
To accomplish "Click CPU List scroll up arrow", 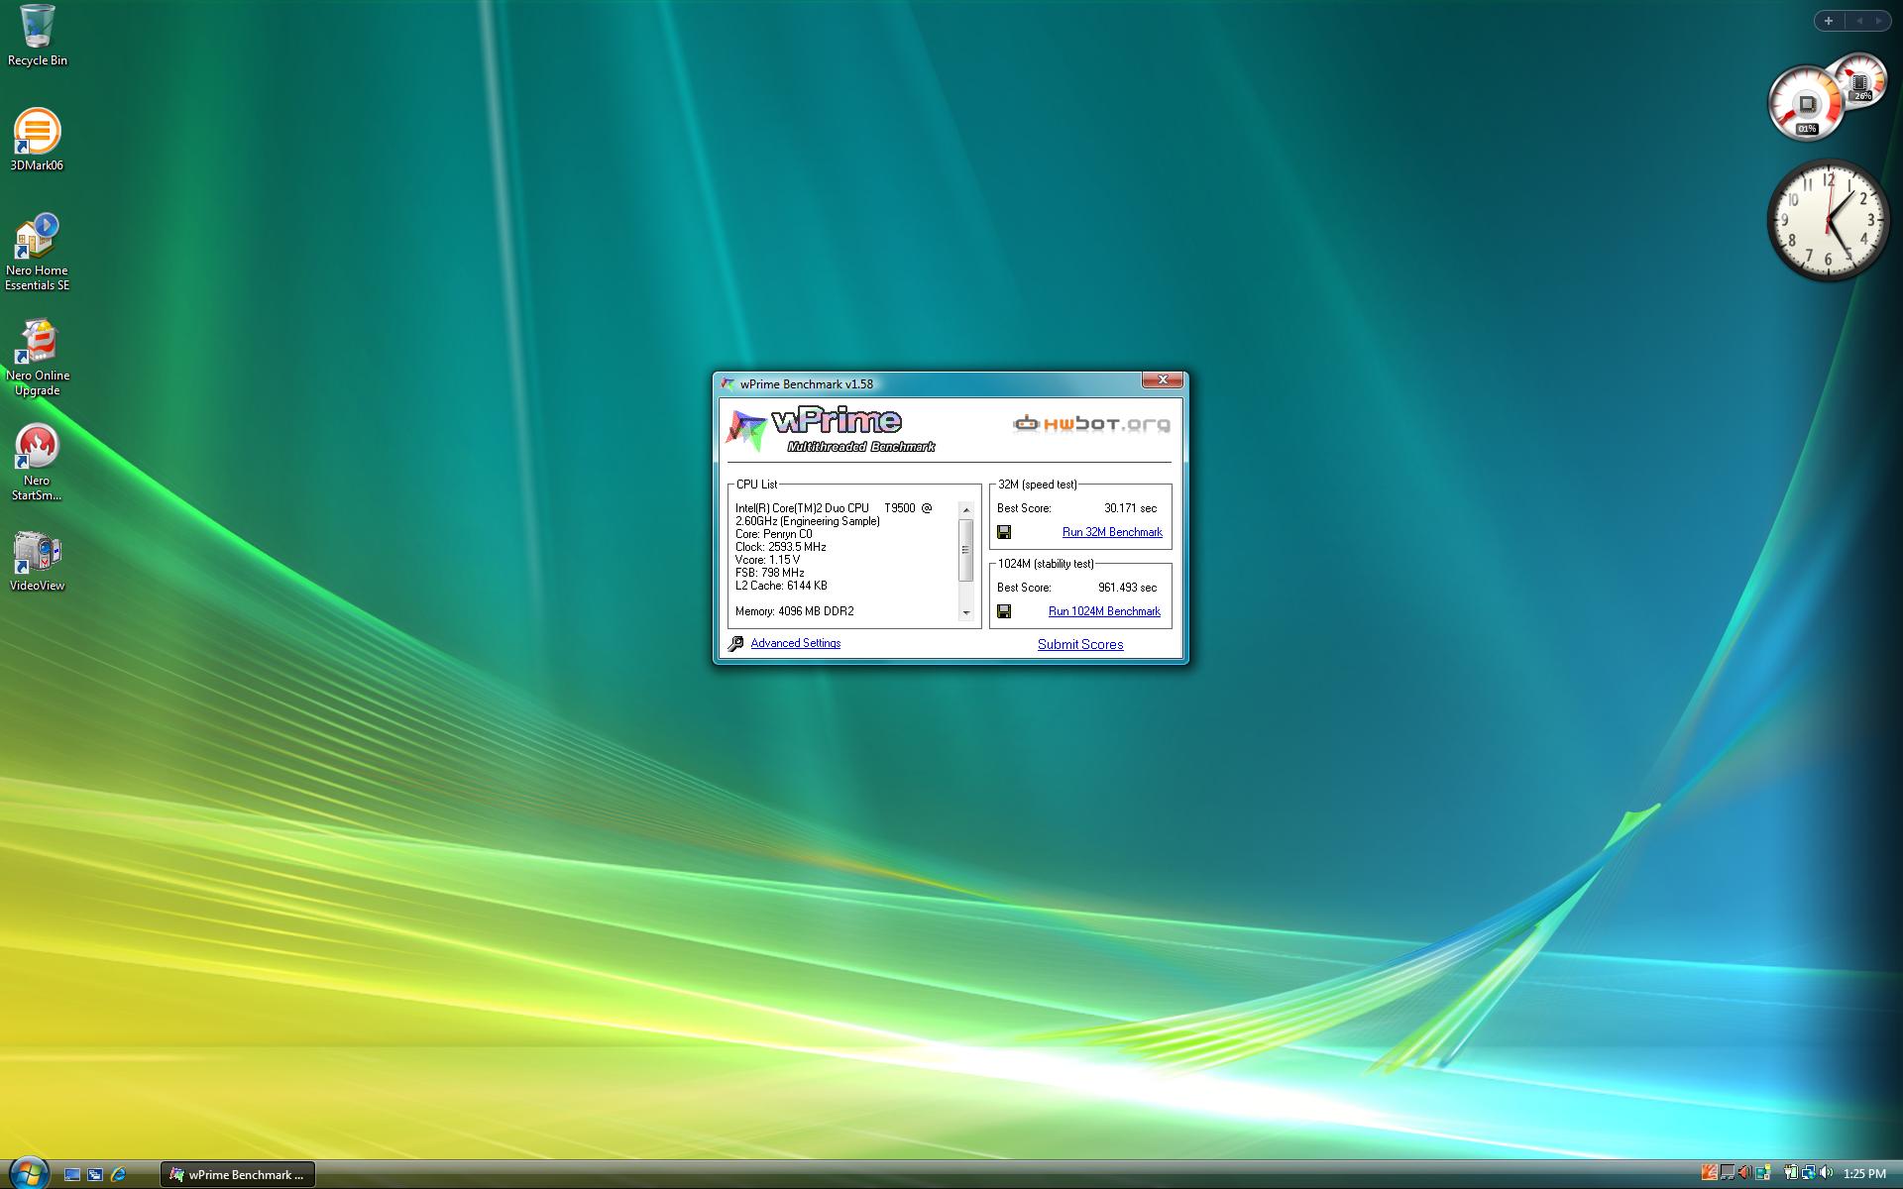I will coord(966,510).
